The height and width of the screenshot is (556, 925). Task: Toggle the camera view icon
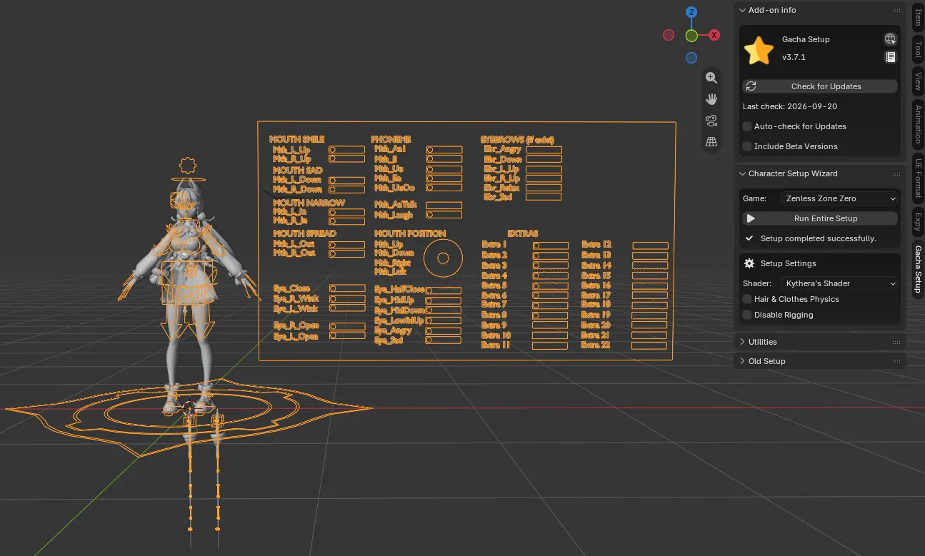[711, 121]
